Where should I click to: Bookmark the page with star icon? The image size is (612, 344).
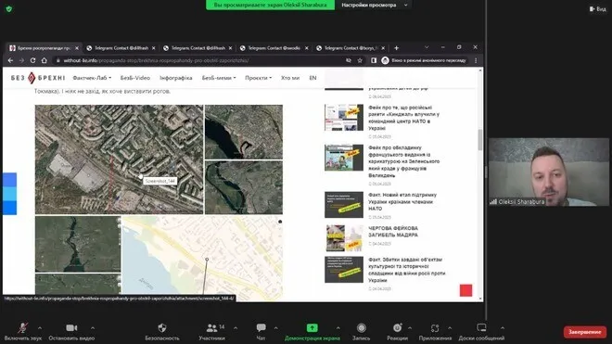click(360, 60)
